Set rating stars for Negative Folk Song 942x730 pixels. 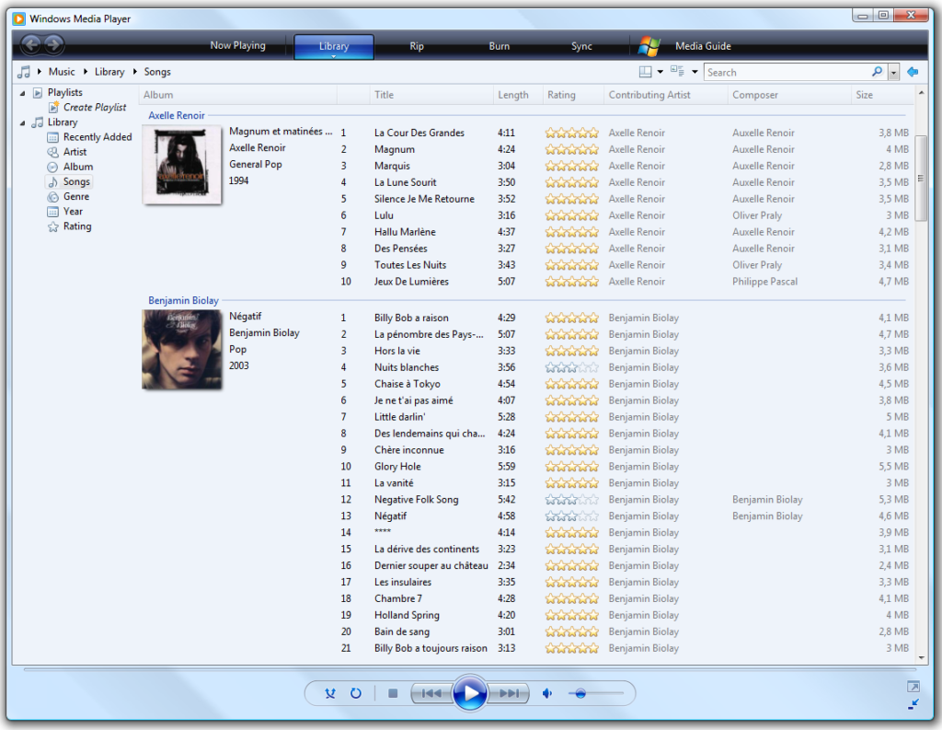point(572,500)
